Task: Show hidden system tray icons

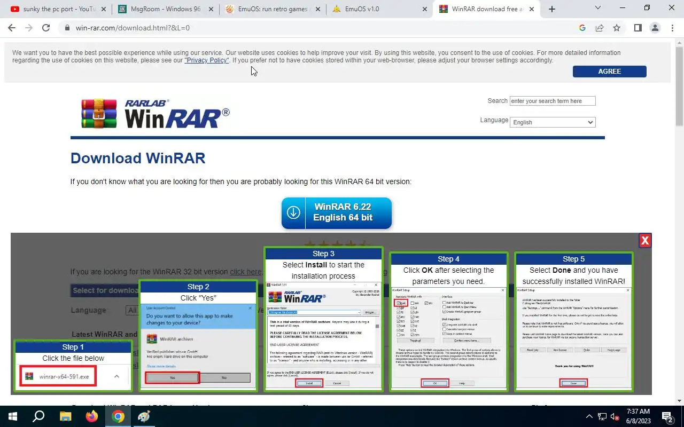Action: pos(589,416)
